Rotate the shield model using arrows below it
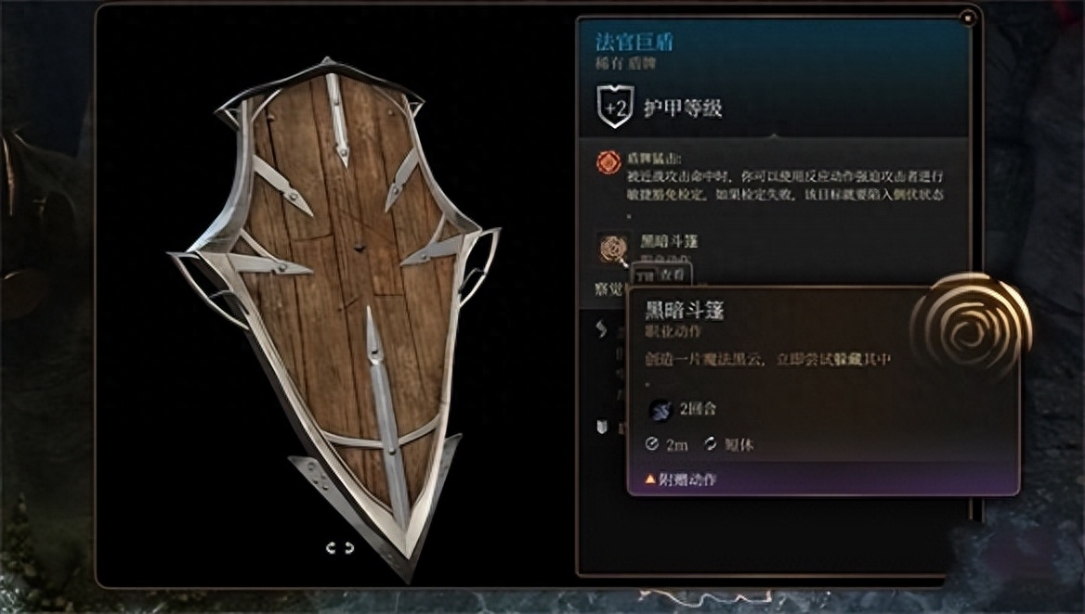 tap(340, 548)
